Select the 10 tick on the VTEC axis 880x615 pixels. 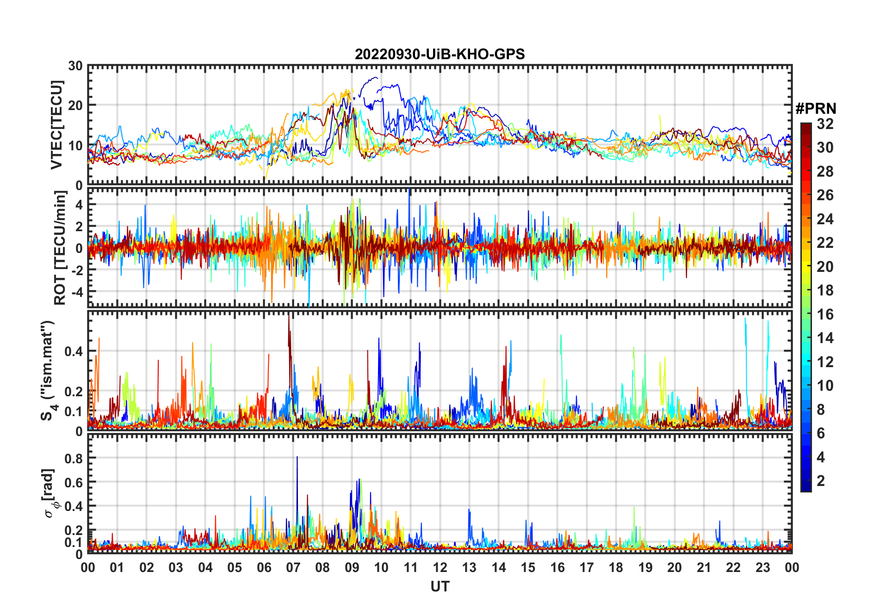pyautogui.click(x=75, y=146)
